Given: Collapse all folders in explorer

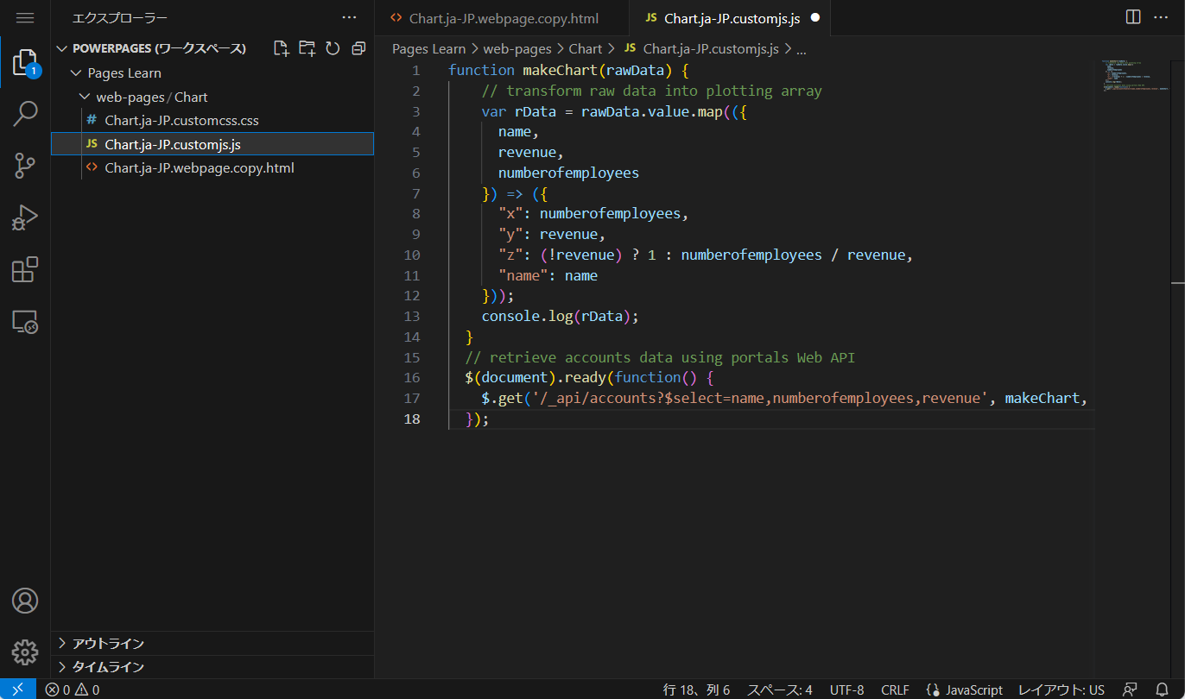Looking at the screenshot, I should pos(358,48).
